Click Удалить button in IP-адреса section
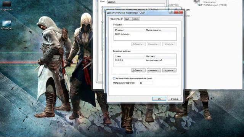This screenshot has height=137, width=244. 169,44
